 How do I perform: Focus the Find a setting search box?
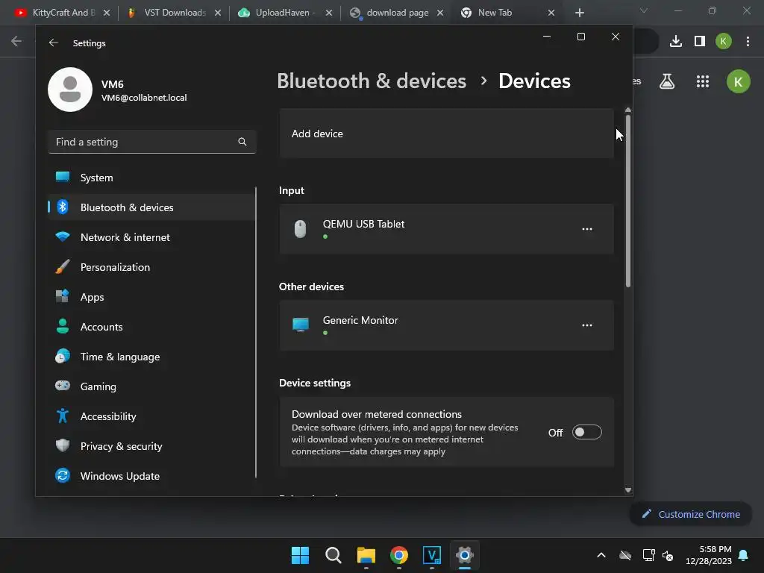152,142
